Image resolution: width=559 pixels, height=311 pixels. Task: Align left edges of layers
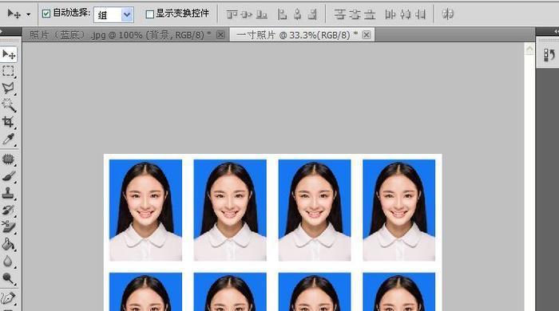[282, 14]
